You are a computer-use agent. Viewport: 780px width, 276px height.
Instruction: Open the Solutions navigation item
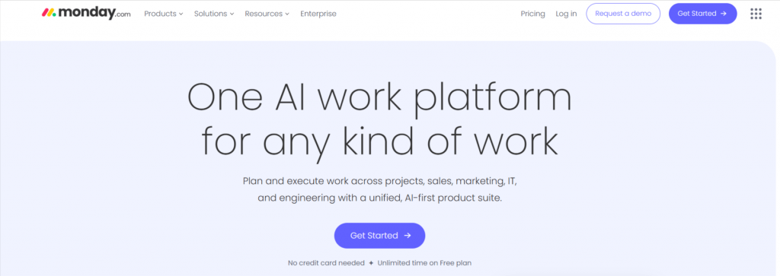[214, 14]
